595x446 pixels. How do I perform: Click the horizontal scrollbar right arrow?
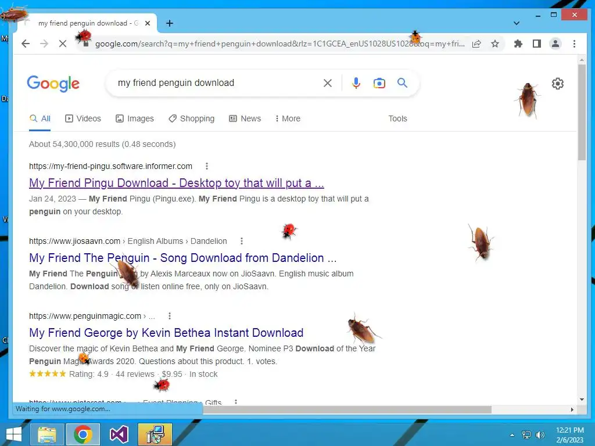(572, 409)
